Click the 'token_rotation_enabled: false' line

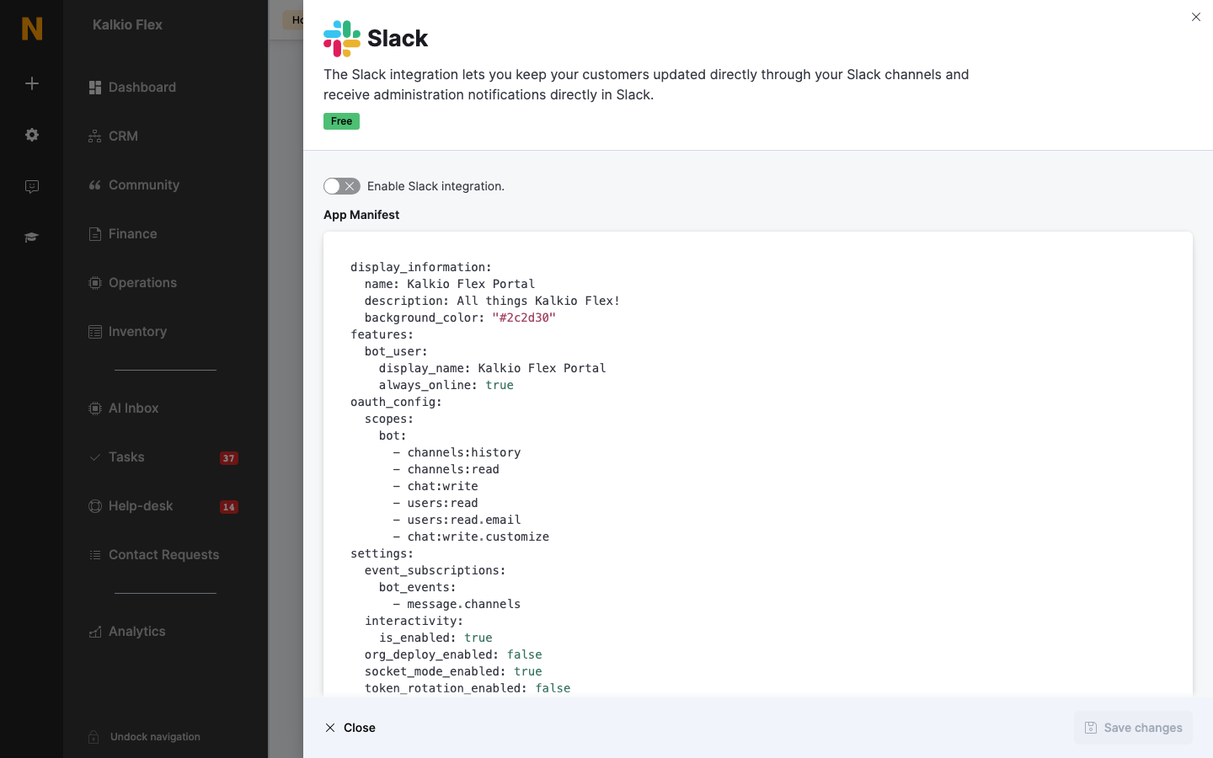468,688
